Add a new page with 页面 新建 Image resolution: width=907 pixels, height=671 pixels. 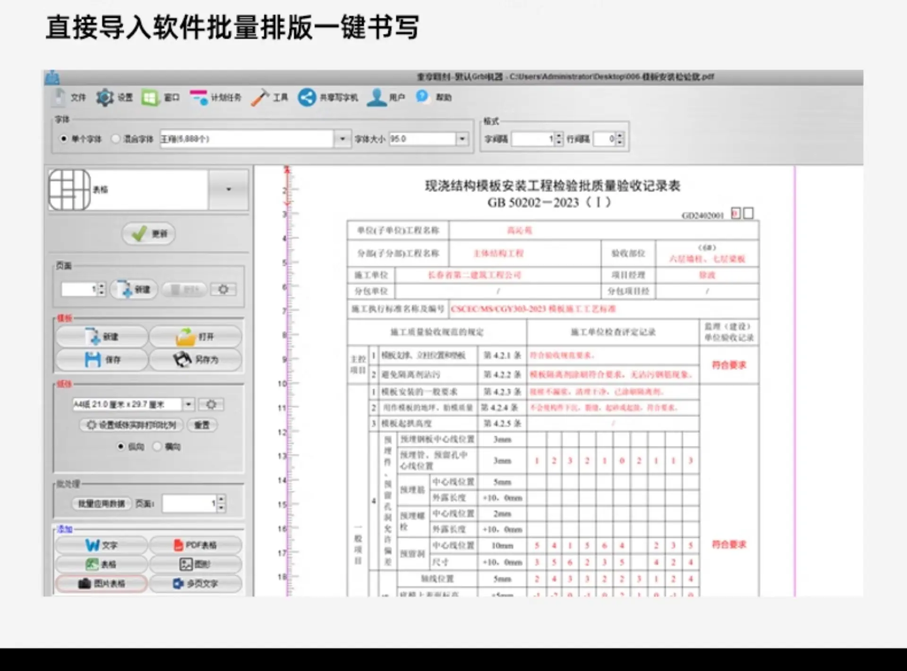tap(134, 289)
